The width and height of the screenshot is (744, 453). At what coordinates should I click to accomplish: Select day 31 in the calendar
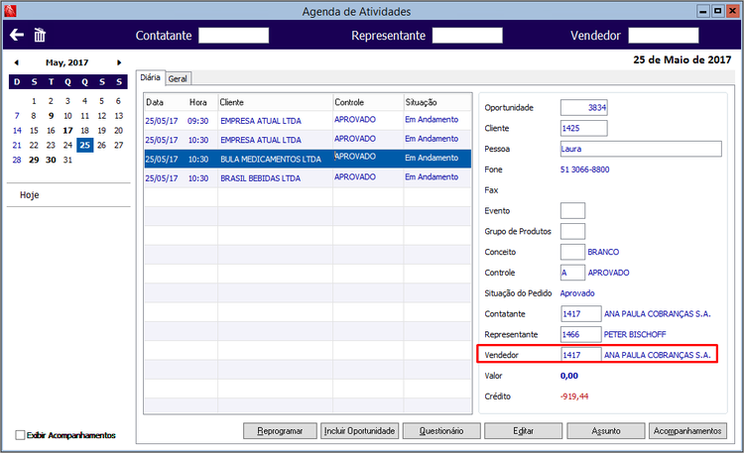67,160
